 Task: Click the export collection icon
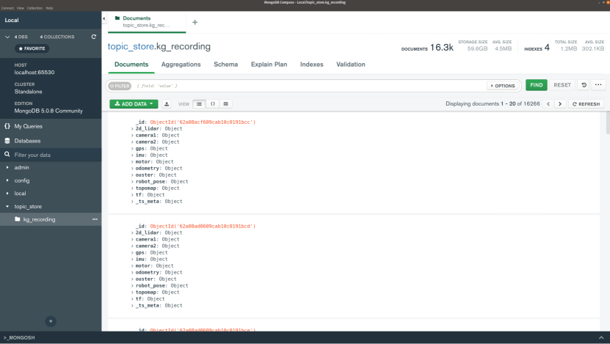[x=167, y=104]
